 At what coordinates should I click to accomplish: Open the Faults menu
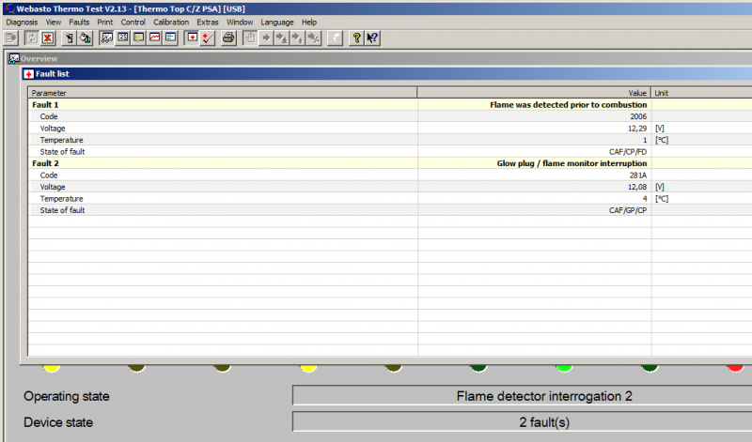click(x=80, y=22)
